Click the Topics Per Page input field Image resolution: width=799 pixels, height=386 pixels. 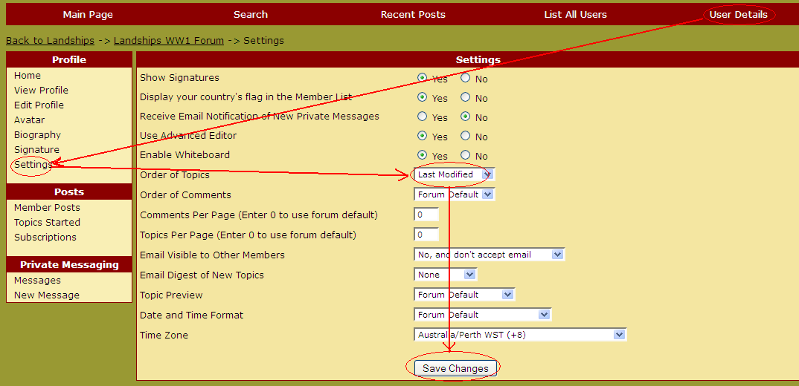pos(426,235)
